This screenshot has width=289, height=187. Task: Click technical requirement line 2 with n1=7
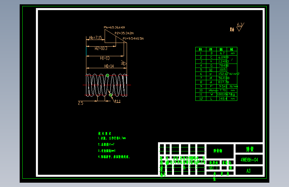(x=106, y=144)
